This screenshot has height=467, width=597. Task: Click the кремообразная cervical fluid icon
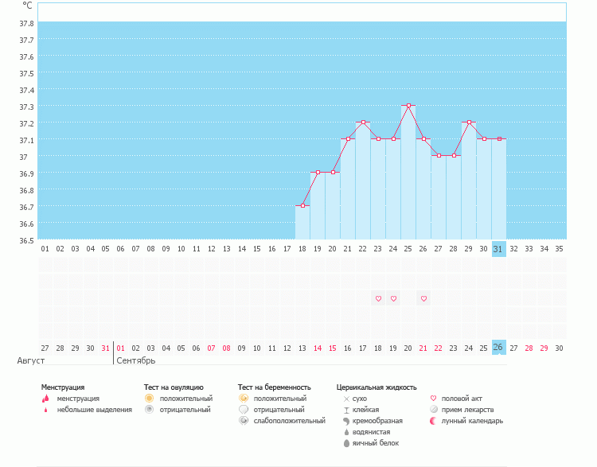tap(346, 420)
